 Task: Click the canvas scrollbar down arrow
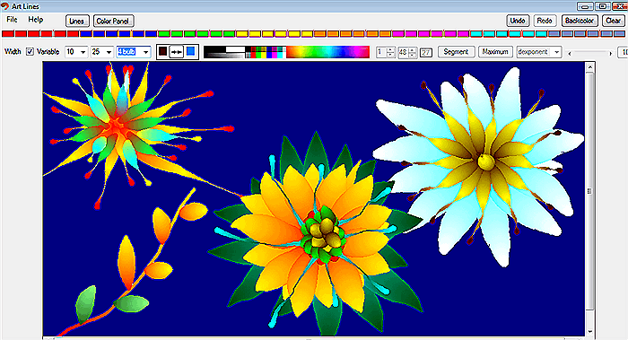(590, 332)
